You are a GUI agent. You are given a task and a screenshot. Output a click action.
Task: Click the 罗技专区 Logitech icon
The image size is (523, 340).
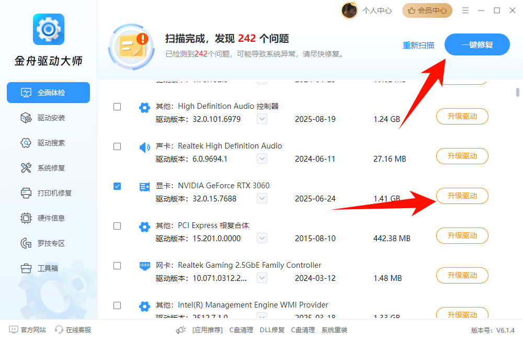point(26,243)
